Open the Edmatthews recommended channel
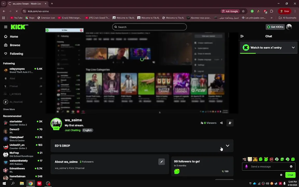Image resolution: width=299 pixels, height=187 pixels. coord(23,170)
